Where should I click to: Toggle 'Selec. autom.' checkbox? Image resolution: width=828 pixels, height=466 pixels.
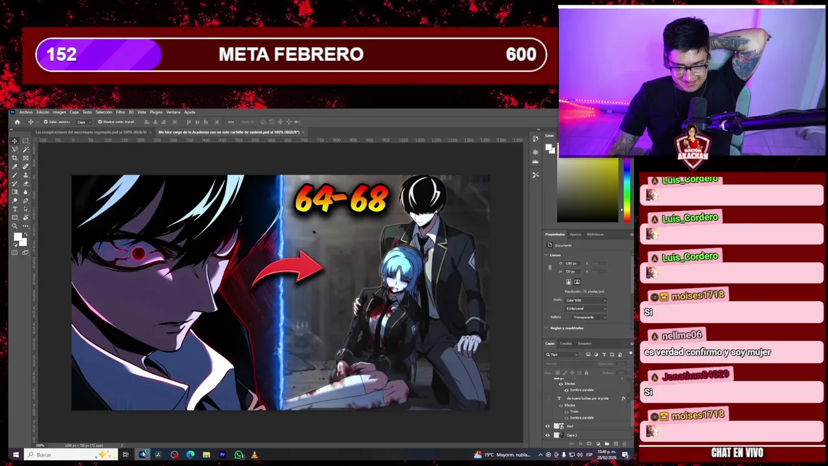[x=45, y=122]
